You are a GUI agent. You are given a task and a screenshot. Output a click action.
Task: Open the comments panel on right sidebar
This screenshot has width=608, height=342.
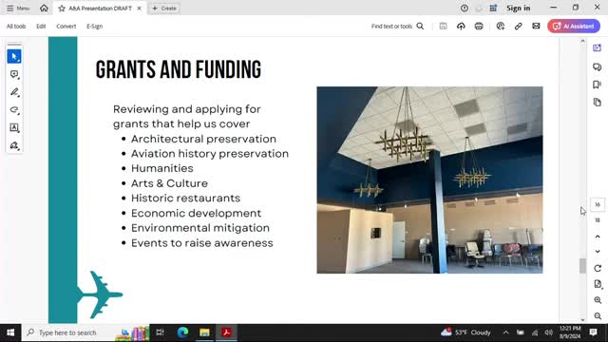598,66
